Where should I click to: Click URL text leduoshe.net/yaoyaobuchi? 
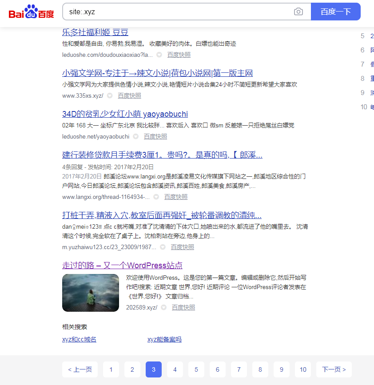(96, 136)
